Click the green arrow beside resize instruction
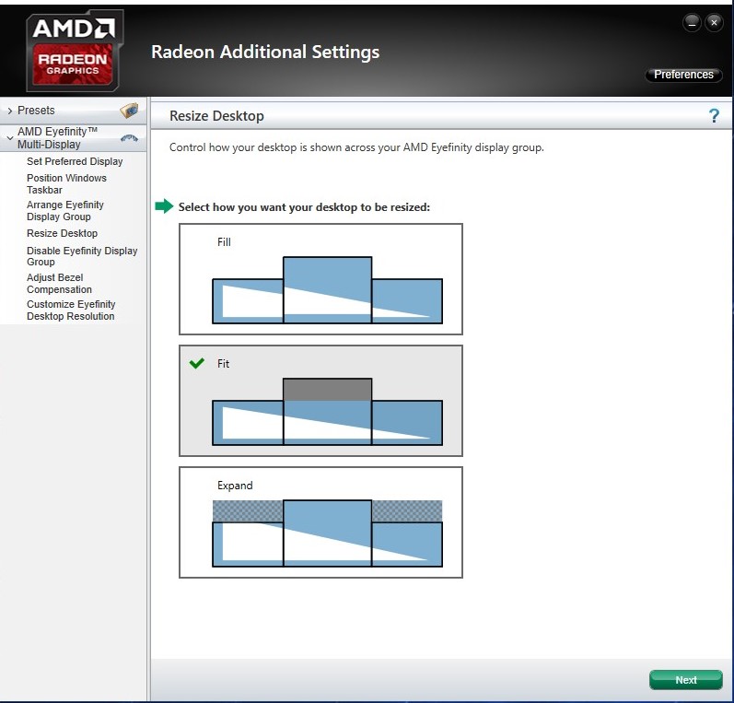This screenshot has width=734, height=703. point(164,206)
